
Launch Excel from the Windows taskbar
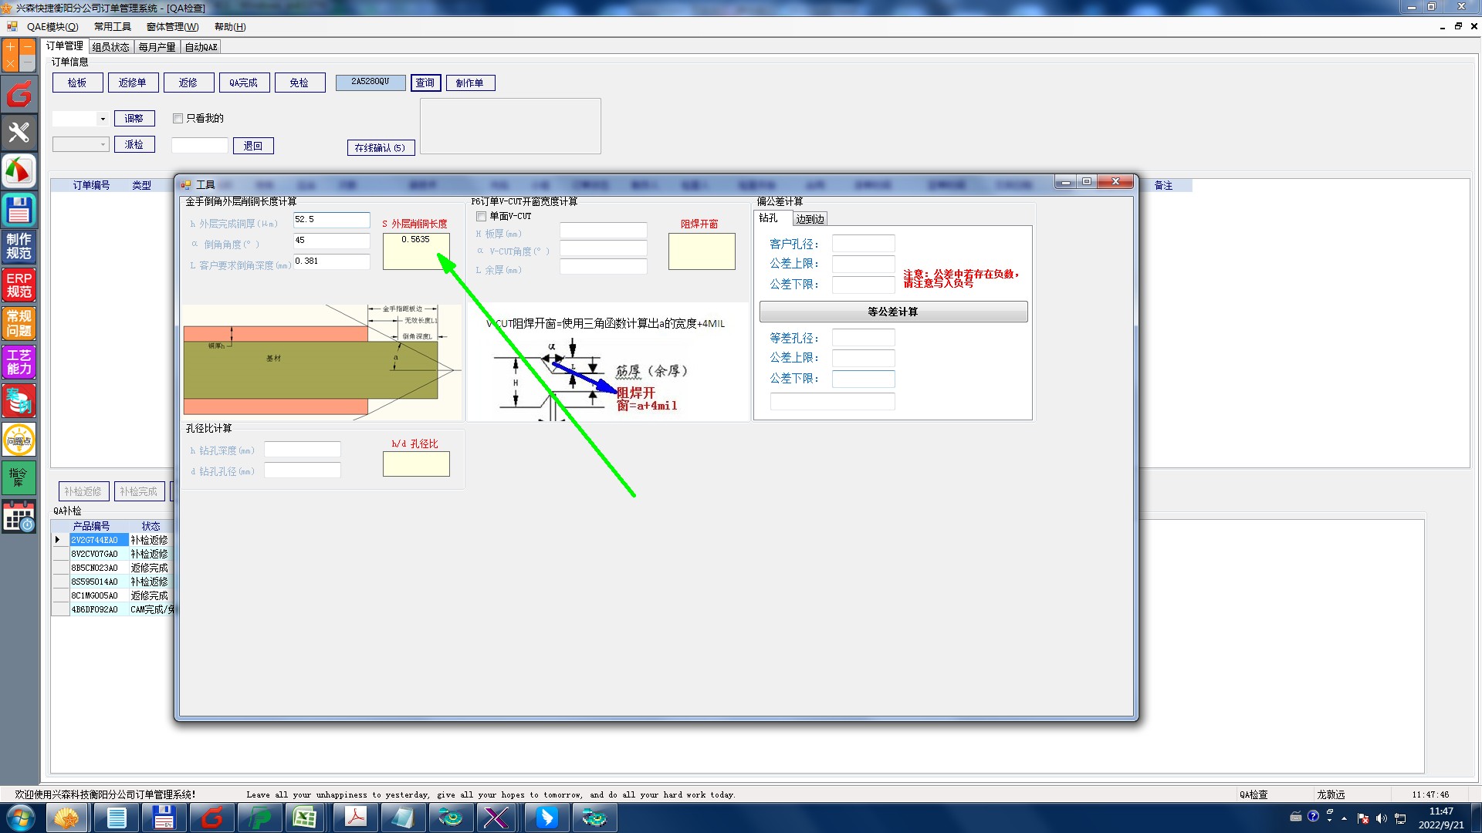pyautogui.click(x=305, y=818)
